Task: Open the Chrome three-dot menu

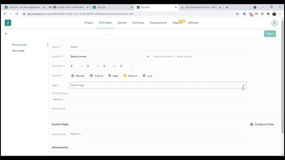Action: point(280,14)
